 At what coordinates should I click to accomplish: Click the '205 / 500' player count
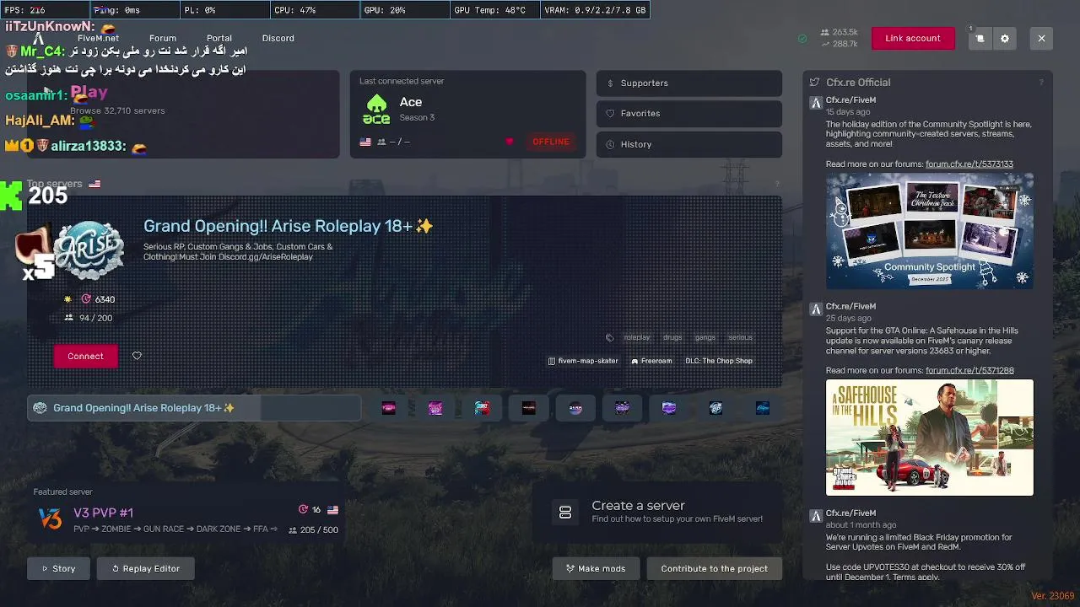click(313, 530)
